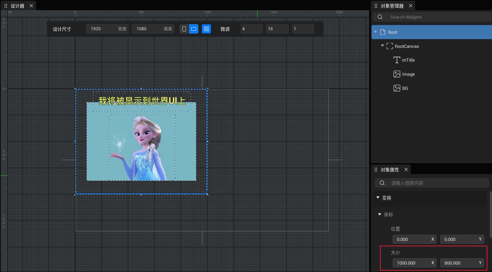Click the drag handle of 设计器 tab
The height and width of the screenshot is (272, 492).
(x=6, y=6)
